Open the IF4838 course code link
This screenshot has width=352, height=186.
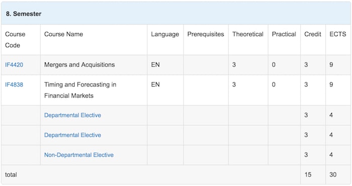pos(14,85)
